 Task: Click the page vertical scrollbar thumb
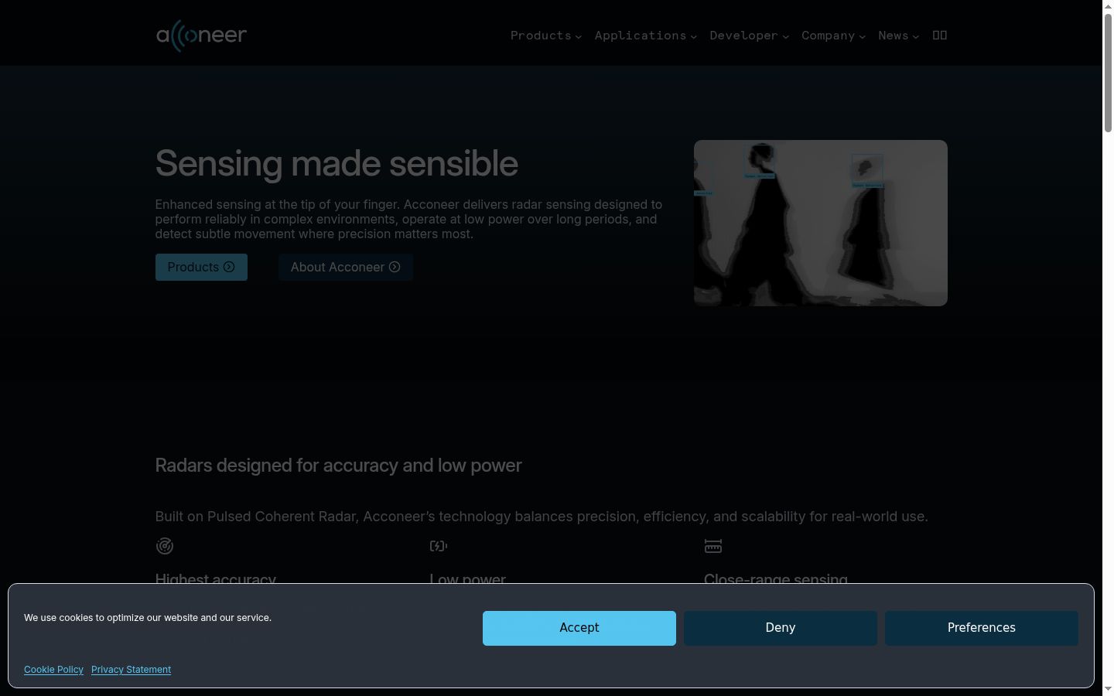[x=1108, y=72]
